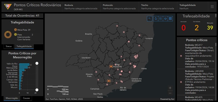The width and height of the screenshot is (218, 102).
Task: Open the hamburger menu in header
Action: (x=212, y=7)
